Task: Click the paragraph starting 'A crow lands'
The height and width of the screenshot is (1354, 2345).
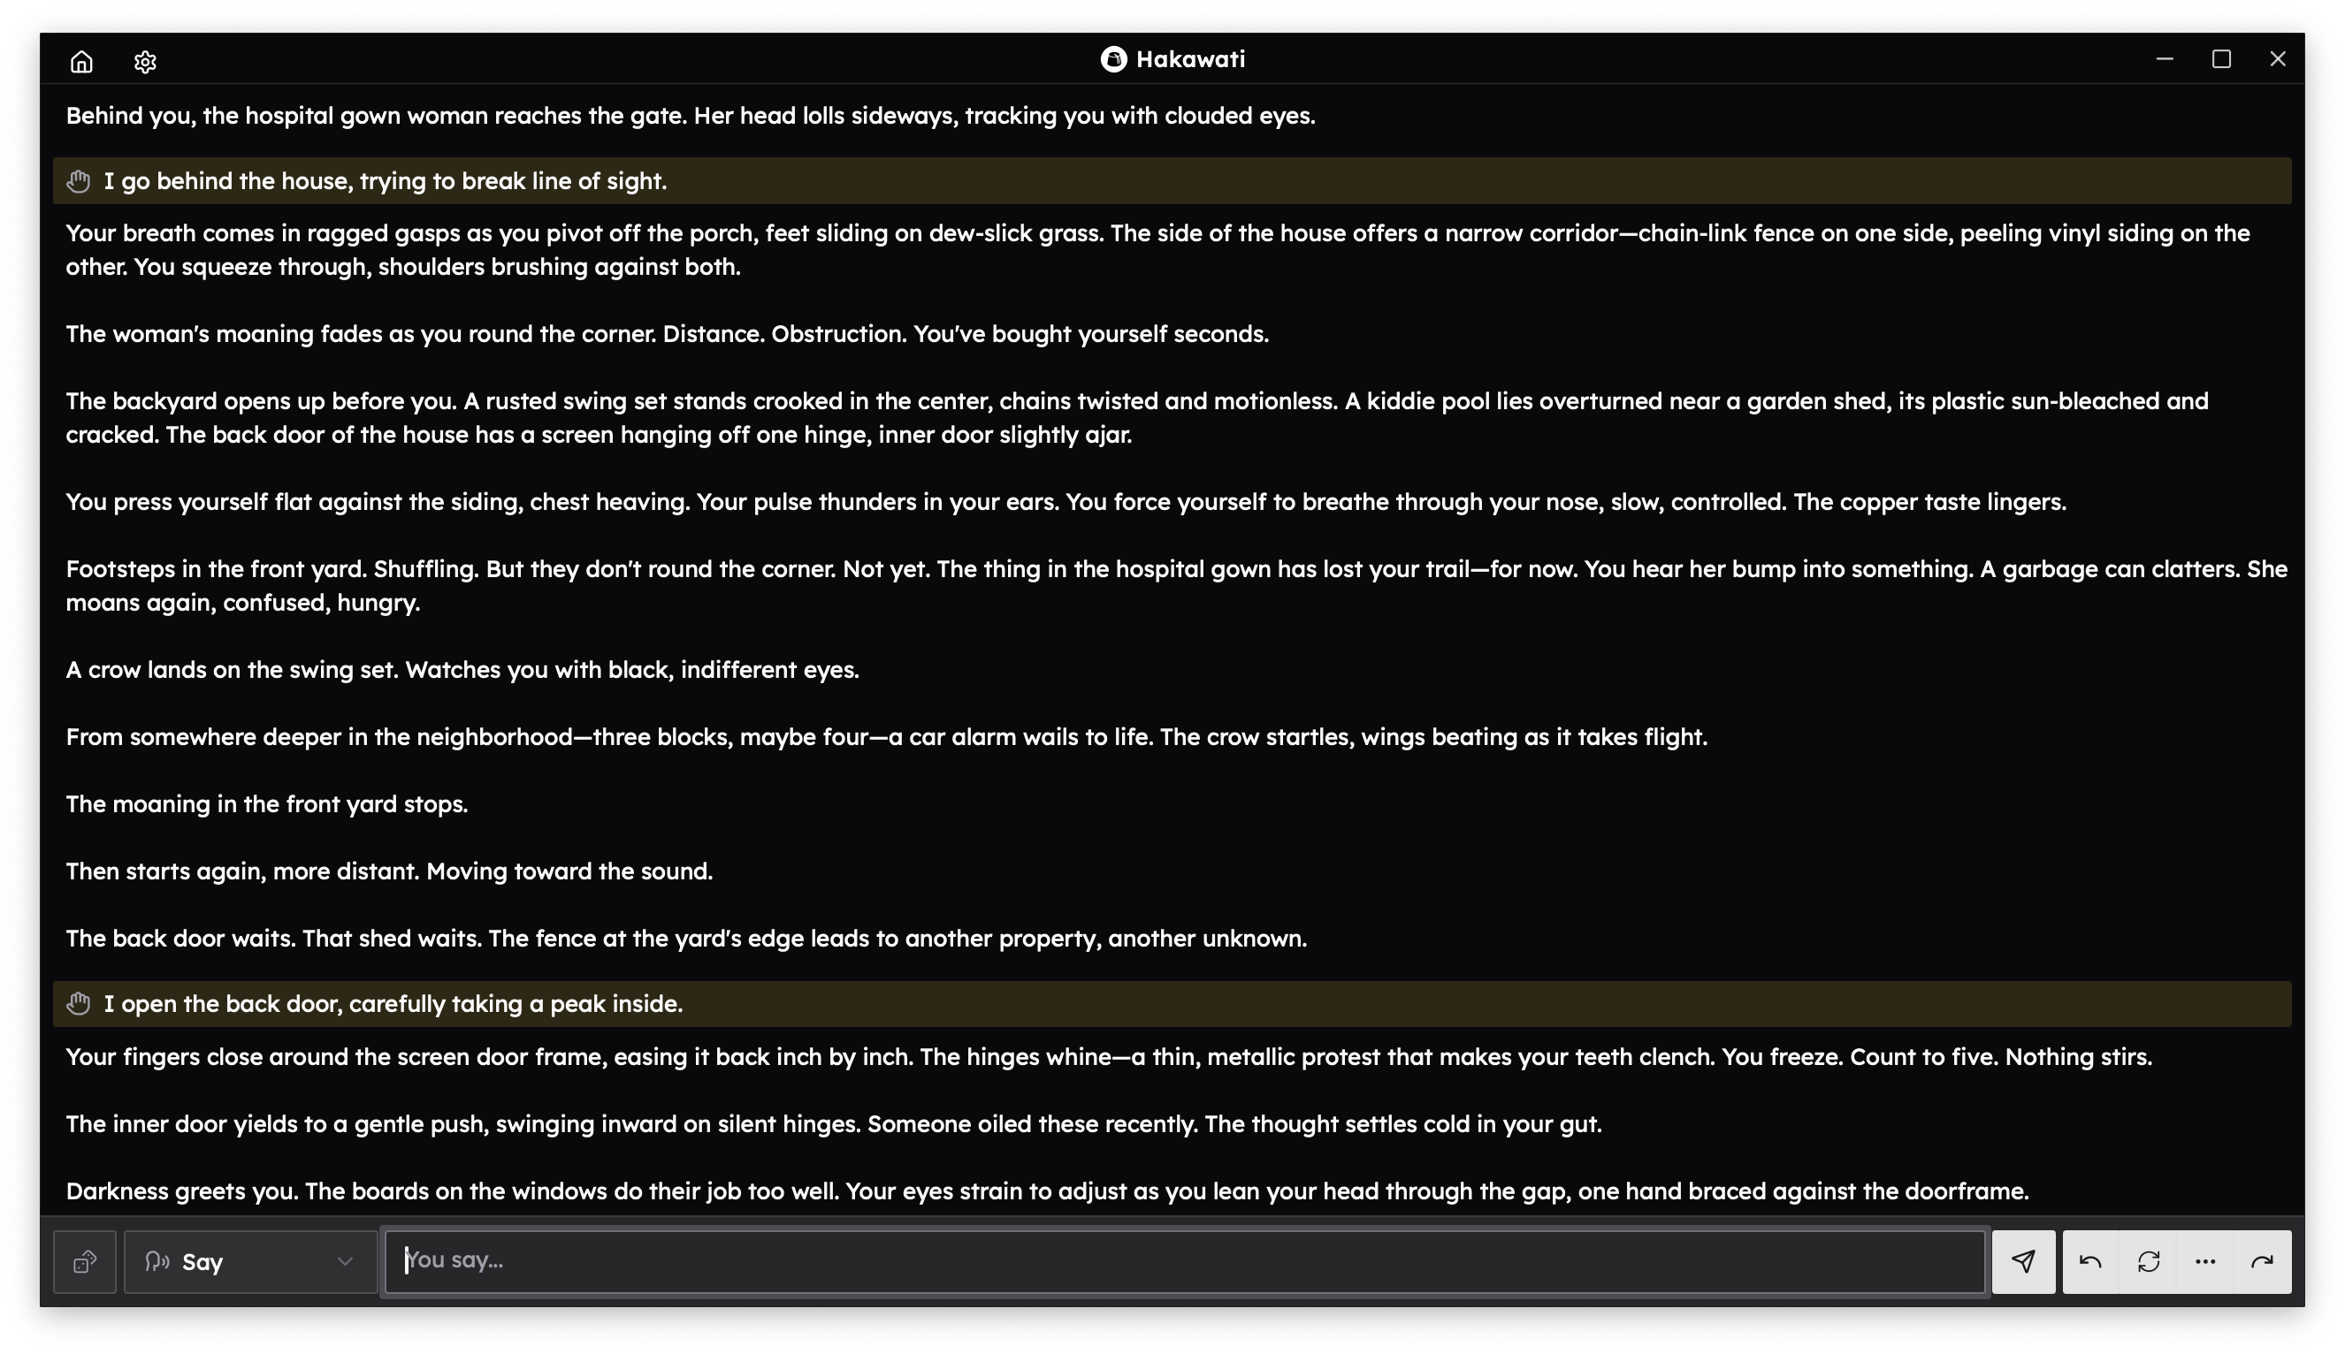Action: pos(462,670)
